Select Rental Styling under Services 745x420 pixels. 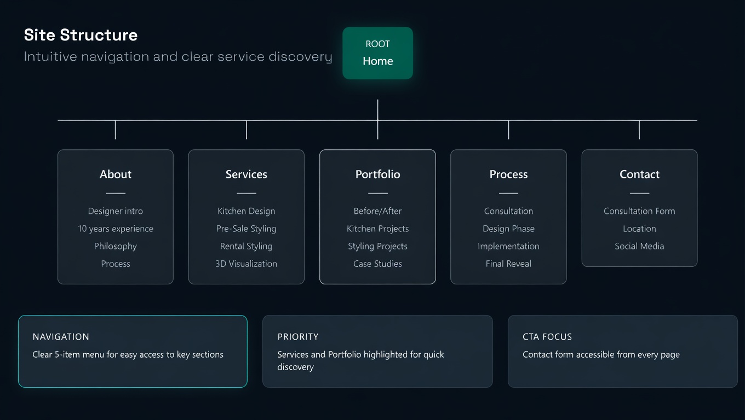pyautogui.click(x=246, y=246)
